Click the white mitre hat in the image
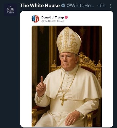 [x=69, y=41]
